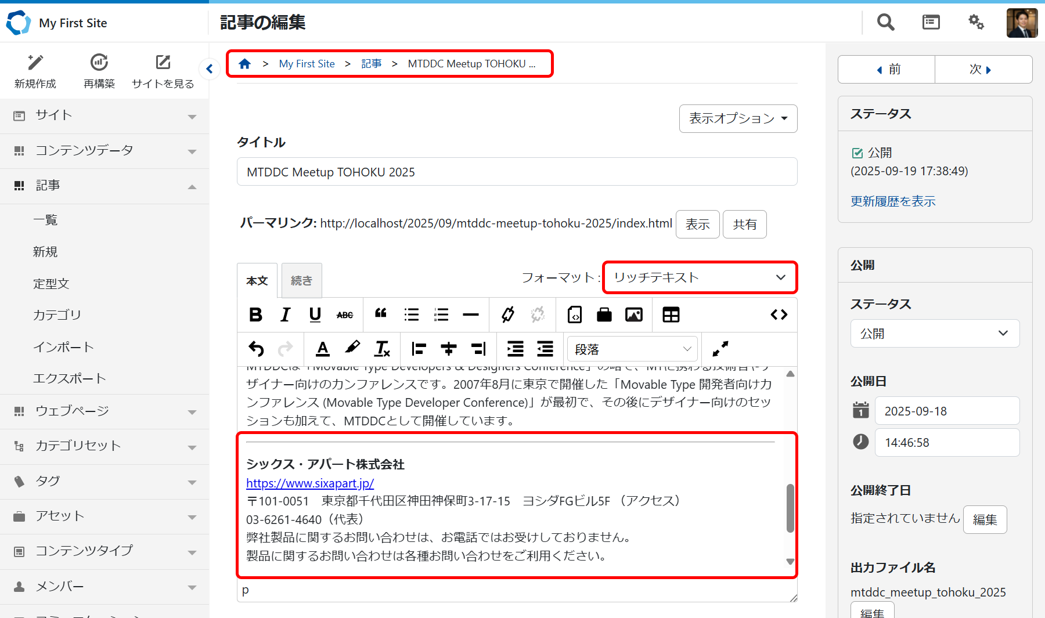Insert a blockquote in the editor
The width and height of the screenshot is (1045, 618).
[x=381, y=315]
